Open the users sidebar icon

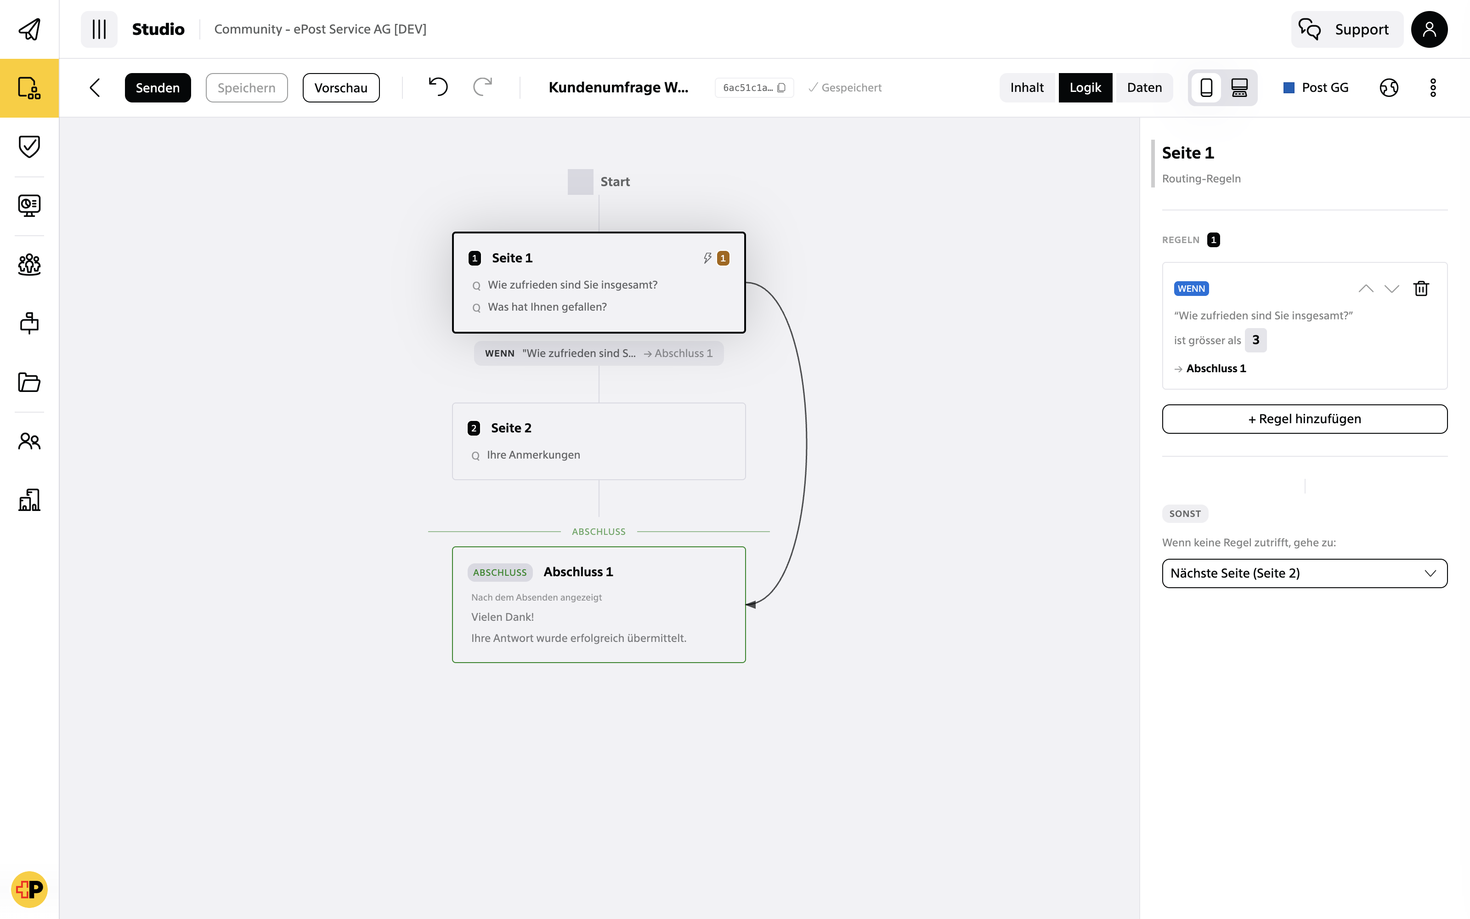29,441
